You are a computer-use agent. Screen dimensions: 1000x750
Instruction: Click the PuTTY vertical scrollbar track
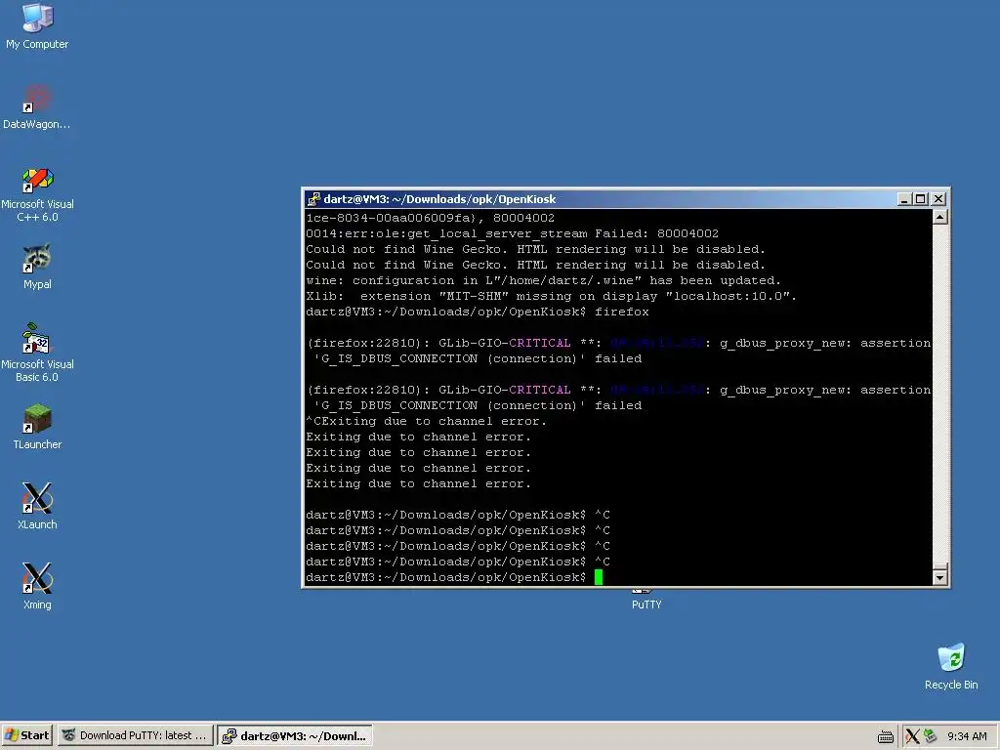(x=939, y=396)
